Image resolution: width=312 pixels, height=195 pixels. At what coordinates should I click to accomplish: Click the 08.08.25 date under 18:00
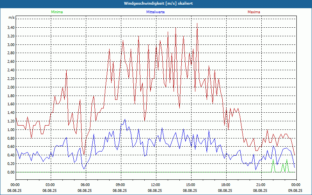click(x=225, y=190)
